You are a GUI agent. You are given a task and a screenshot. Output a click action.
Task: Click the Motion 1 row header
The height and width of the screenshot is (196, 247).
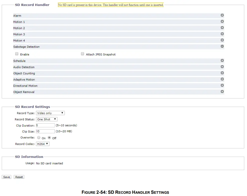(x=119, y=22)
